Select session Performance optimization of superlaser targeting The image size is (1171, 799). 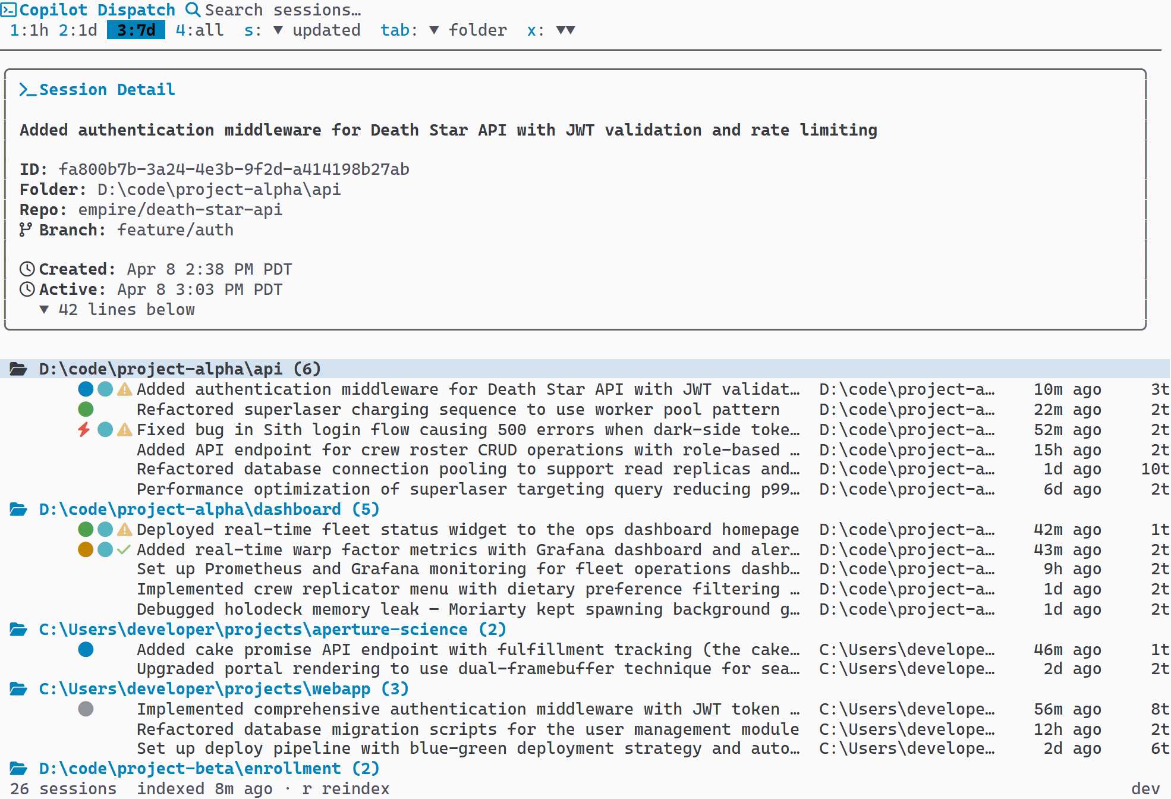tap(585, 489)
